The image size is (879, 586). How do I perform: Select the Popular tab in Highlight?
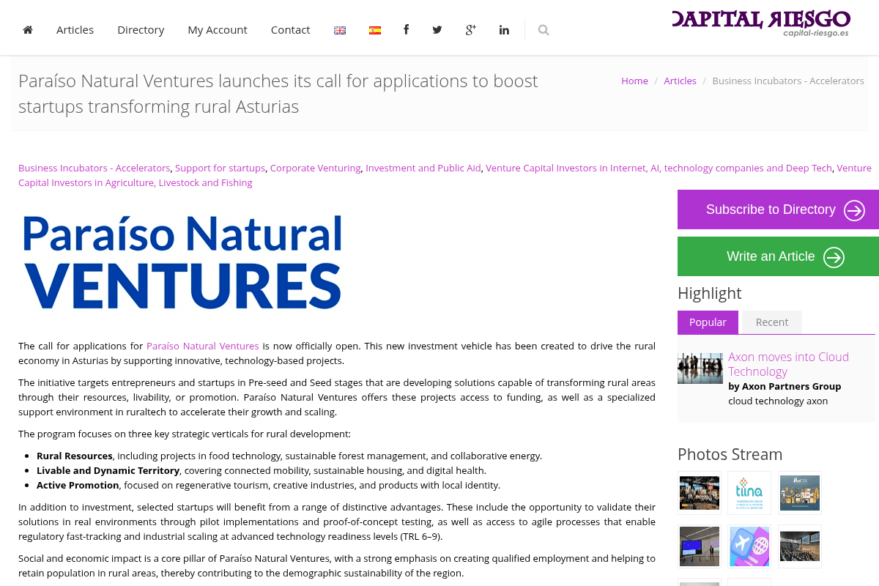click(x=708, y=322)
